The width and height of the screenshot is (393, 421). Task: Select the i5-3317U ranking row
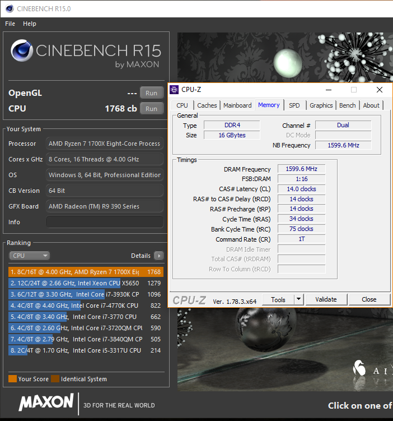(x=86, y=351)
